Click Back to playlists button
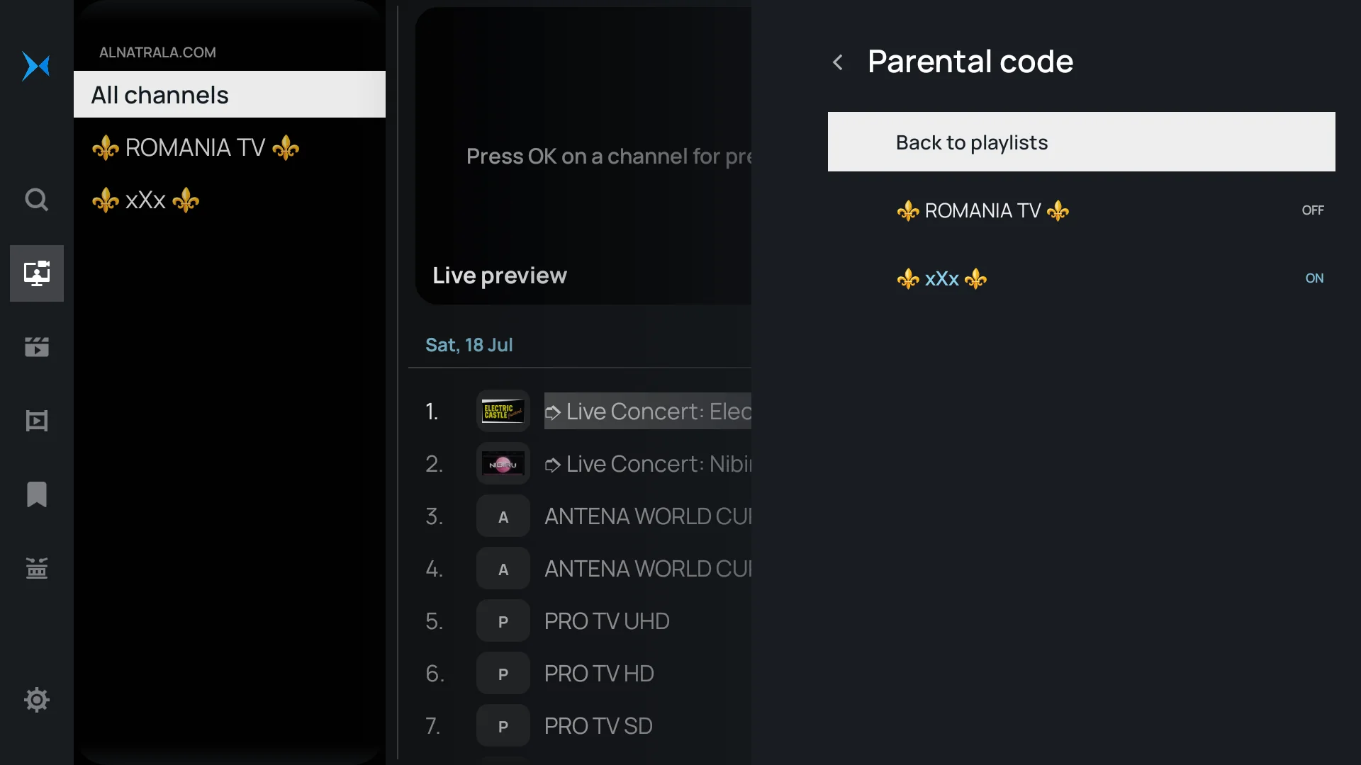The height and width of the screenshot is (765, 1361). click(x=1082, y=142)
